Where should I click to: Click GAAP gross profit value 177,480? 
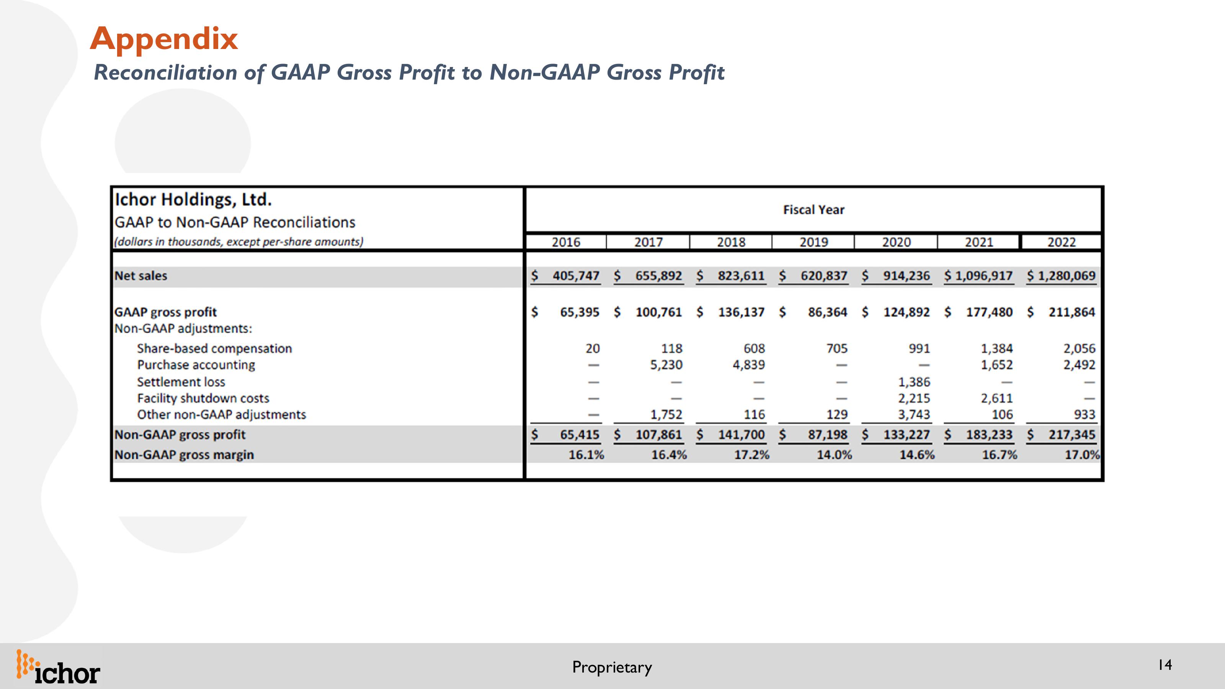[990, 312]
